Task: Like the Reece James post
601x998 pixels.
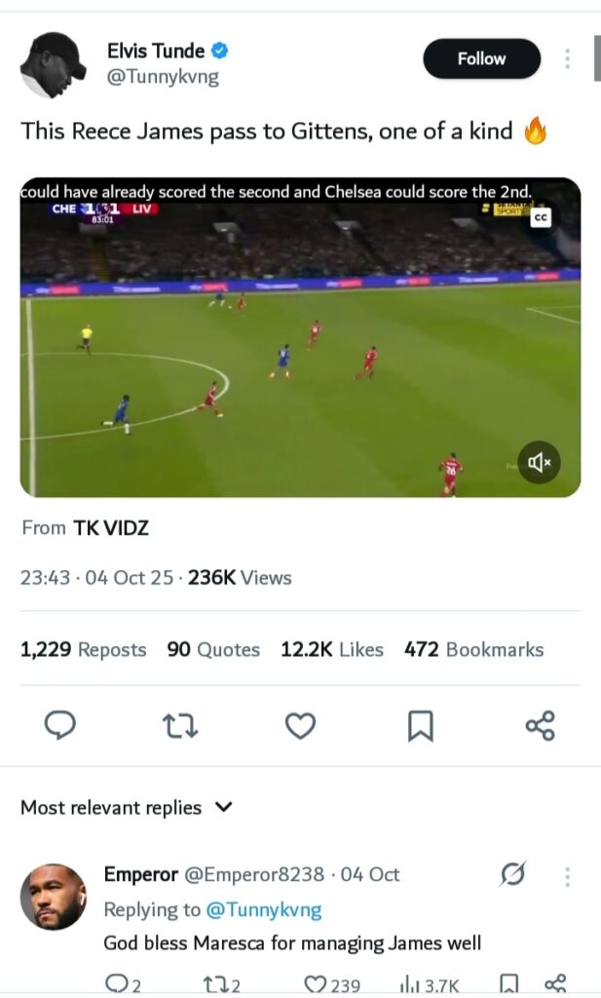Action: [x=300, y=725]
